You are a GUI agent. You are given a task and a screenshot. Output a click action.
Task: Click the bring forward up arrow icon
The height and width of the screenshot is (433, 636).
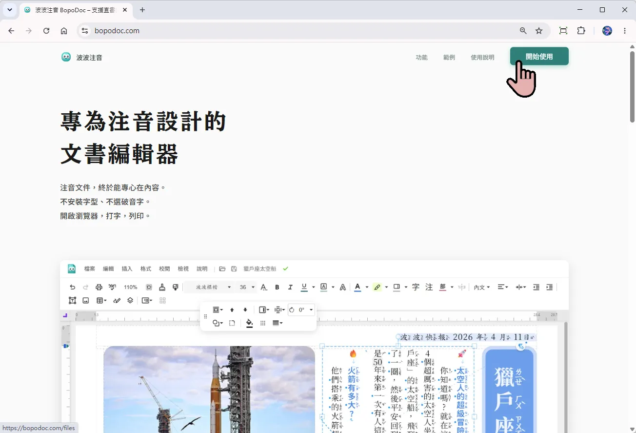(x=232, y=309)
